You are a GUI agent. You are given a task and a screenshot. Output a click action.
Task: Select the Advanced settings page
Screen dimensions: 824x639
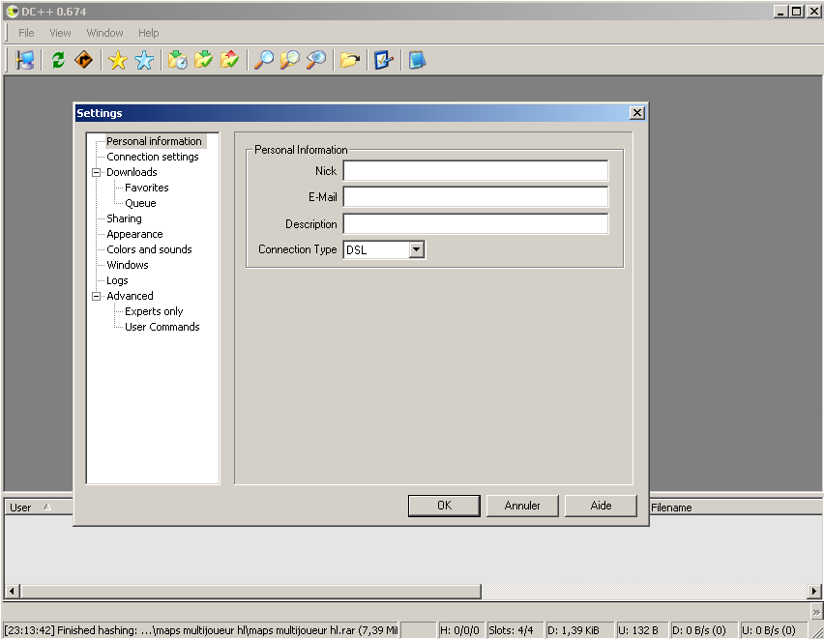coord(130,296)
